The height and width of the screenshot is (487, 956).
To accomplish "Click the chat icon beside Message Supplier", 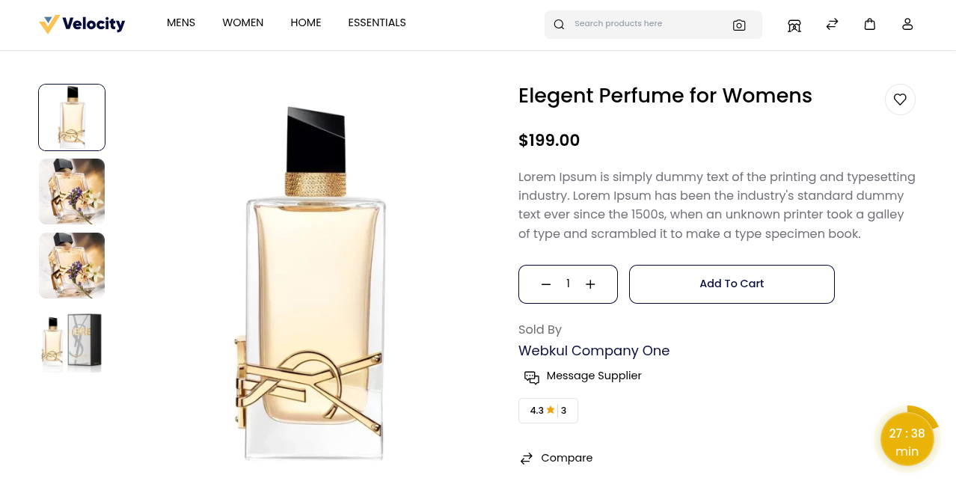I will click(531, 378).
